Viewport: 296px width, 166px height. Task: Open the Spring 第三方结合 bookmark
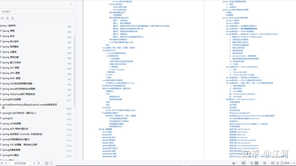click(x=12, y=62)
